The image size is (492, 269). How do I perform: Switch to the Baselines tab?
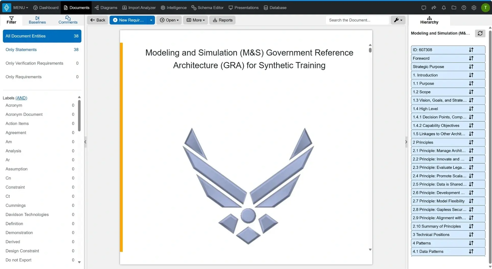coord(37,20)
